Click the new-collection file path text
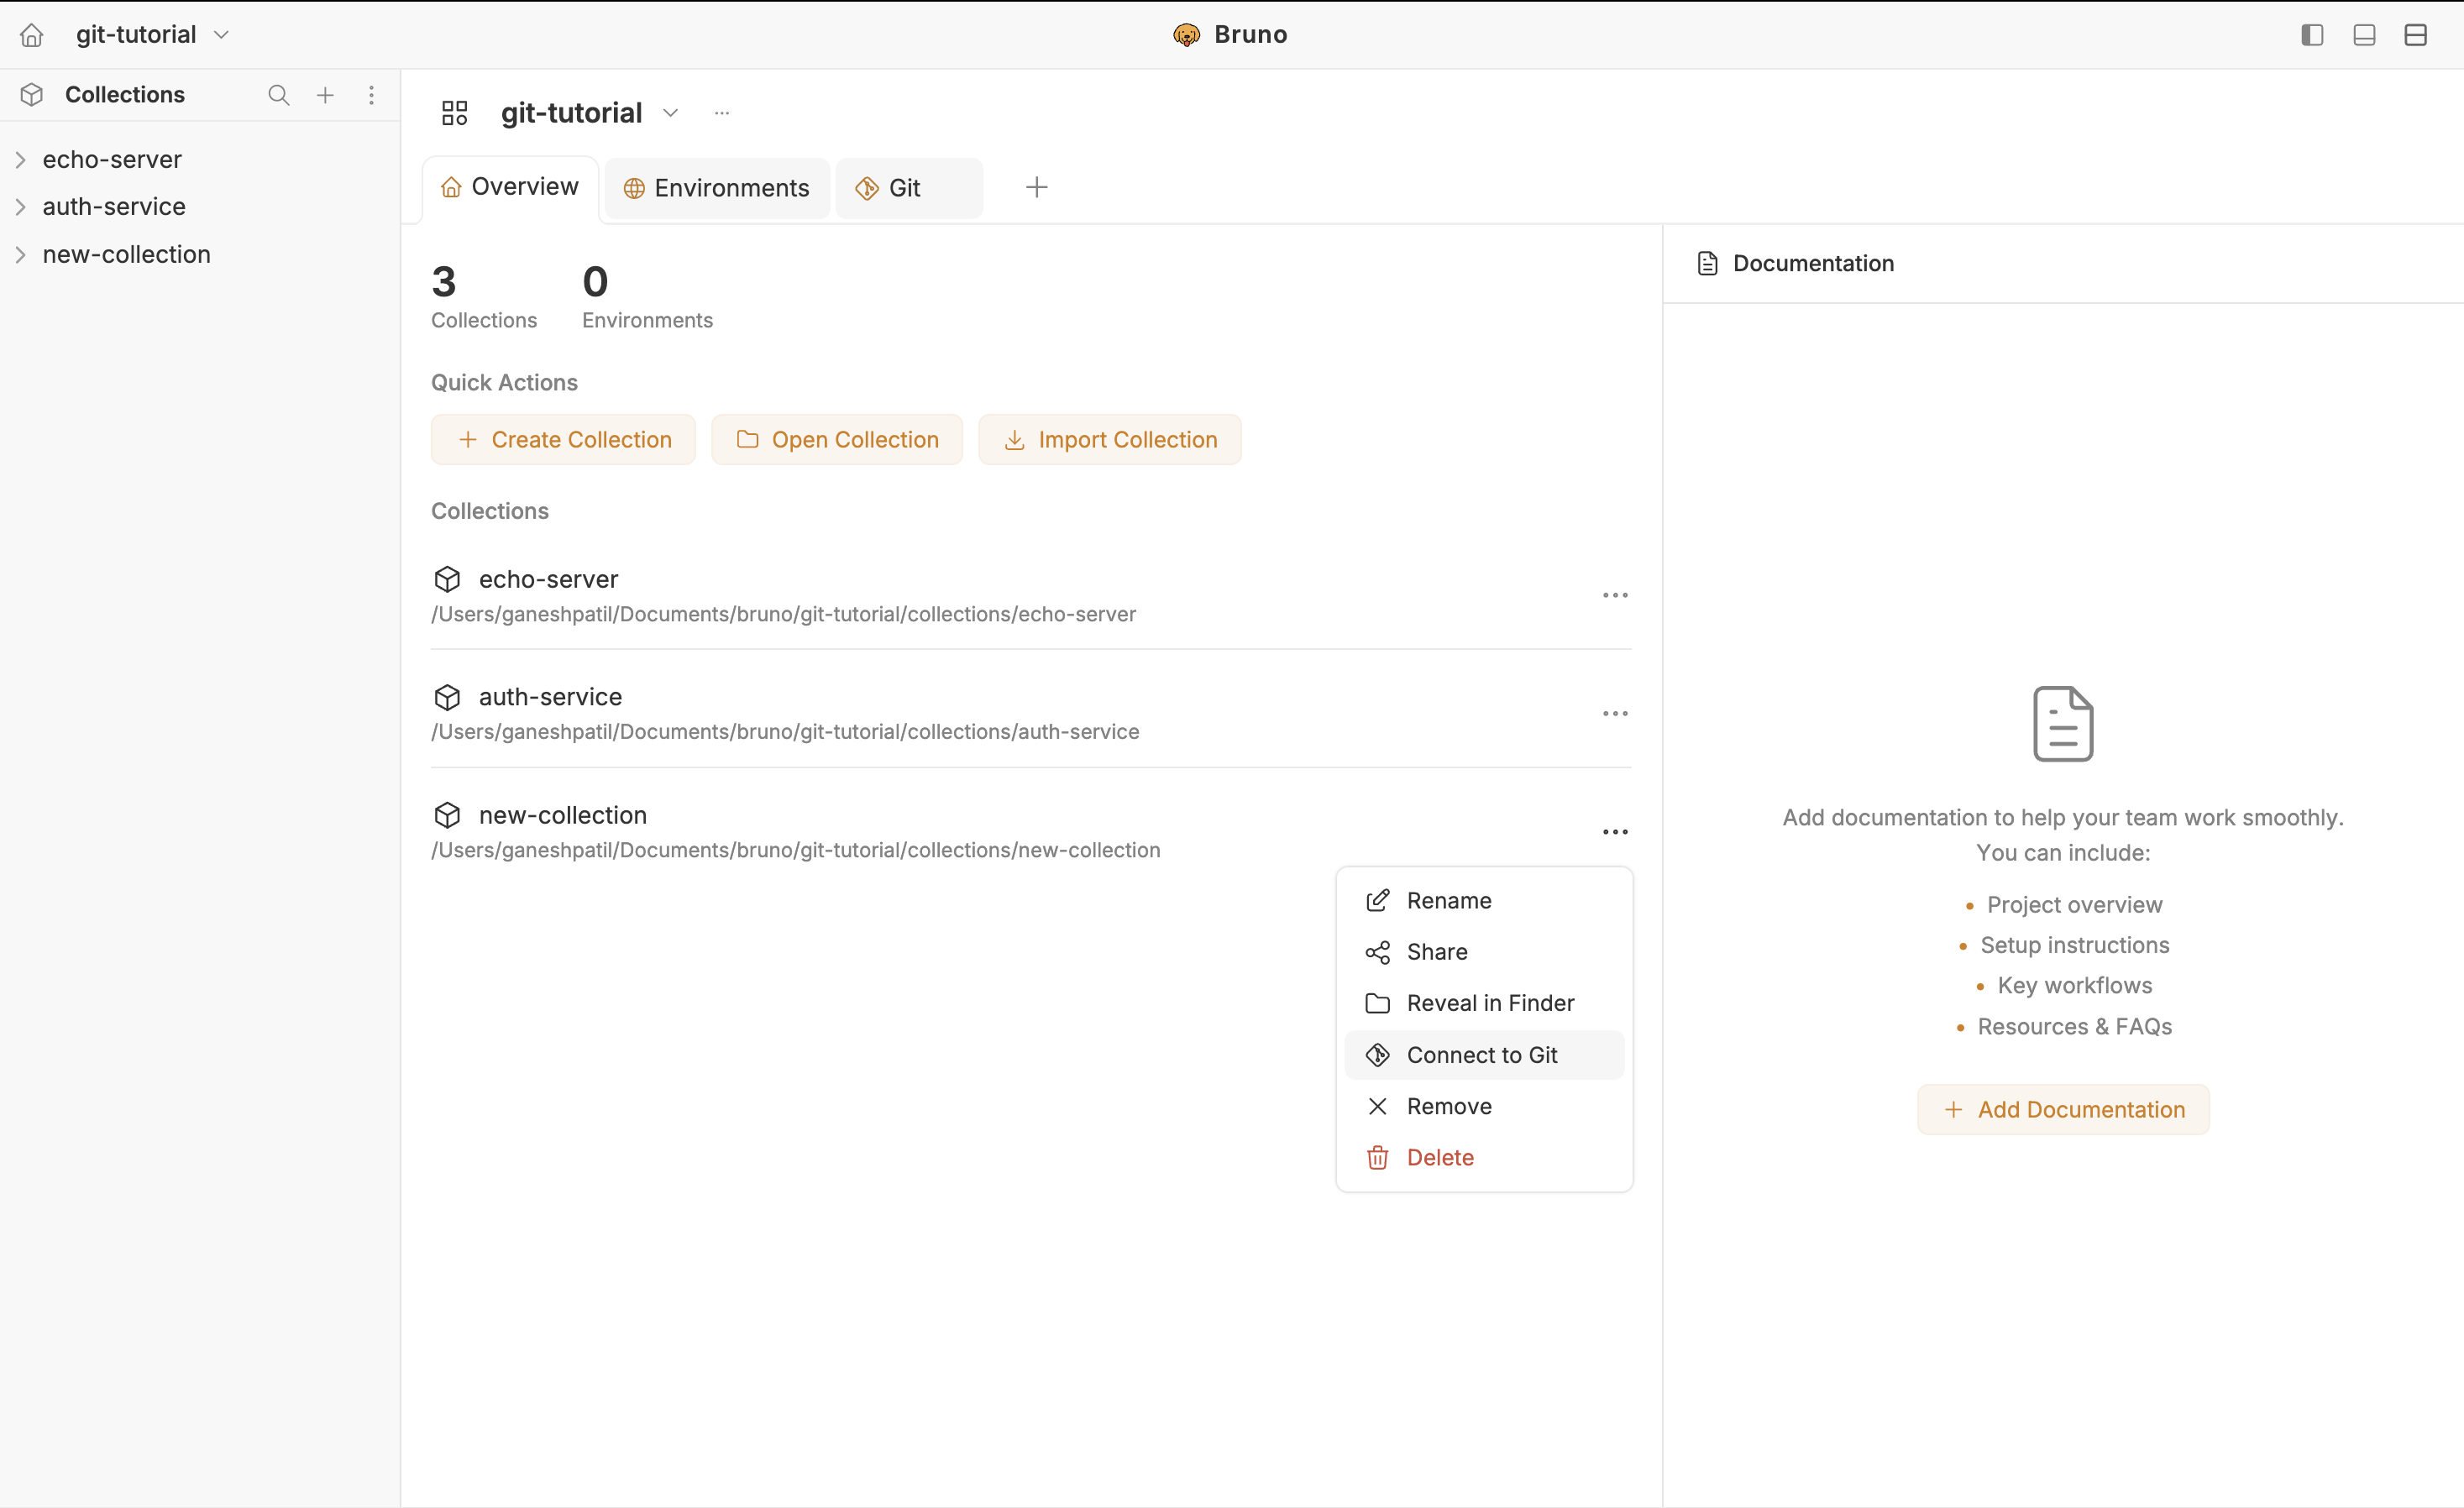Viewport: 2464px width, 1508px height. pyautogui.click(x=796, y=851)
